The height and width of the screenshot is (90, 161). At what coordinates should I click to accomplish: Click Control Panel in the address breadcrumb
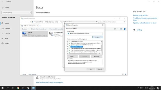[x=39, y=22]
